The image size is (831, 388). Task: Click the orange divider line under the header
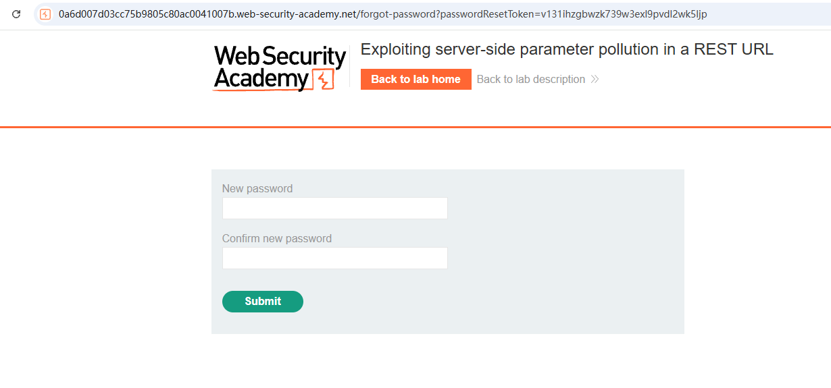point(415,126)
